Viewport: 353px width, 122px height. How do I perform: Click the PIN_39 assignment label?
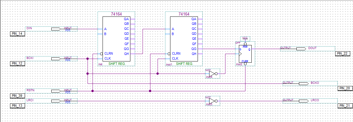[x=18, y=96]
